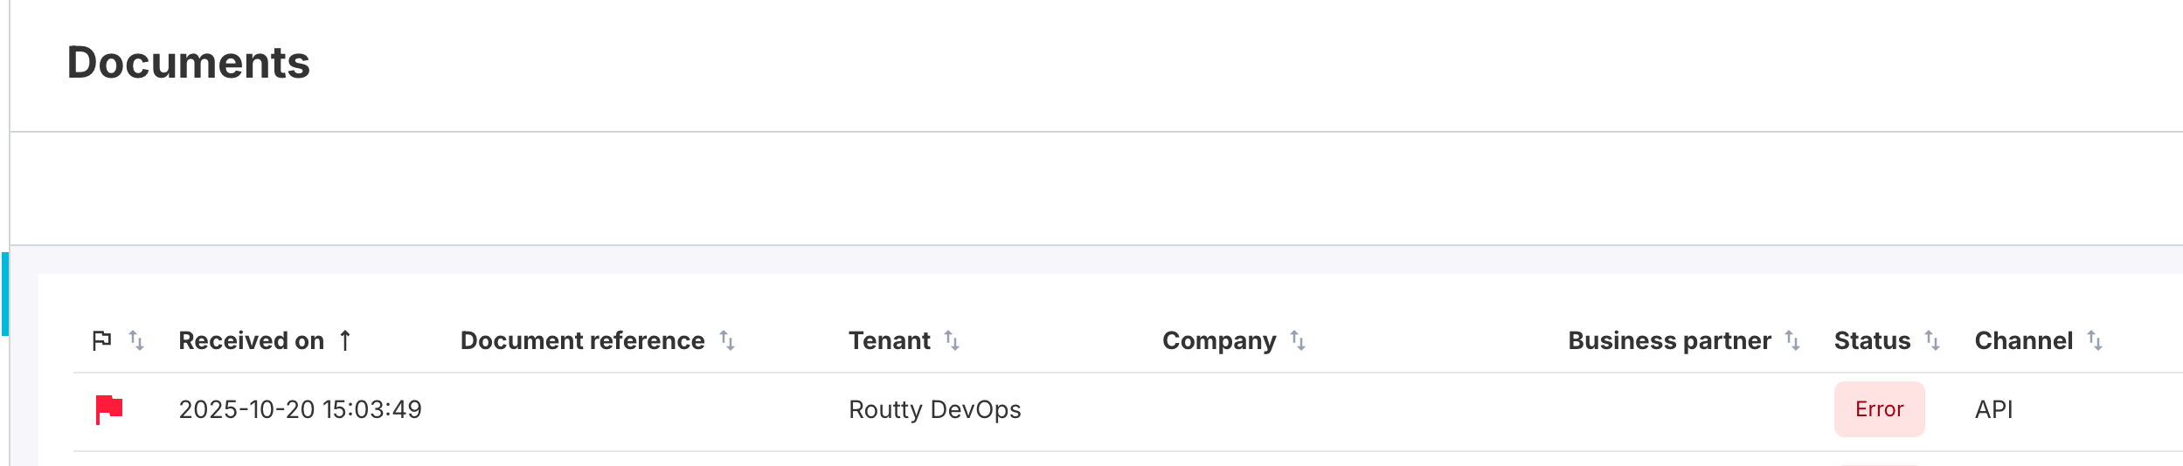The image size is (2183, 466).
Task: Click sort arrows next to Company
Action: point(1298,340)
